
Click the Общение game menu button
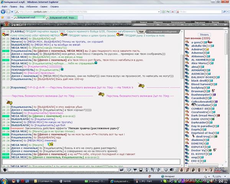[x=158, y=22]
